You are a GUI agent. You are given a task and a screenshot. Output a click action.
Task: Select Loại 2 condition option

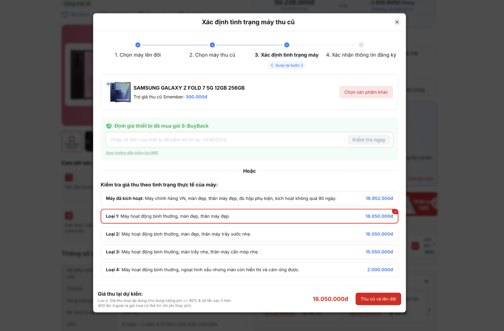pyautogui.click(x=249, y=234)
